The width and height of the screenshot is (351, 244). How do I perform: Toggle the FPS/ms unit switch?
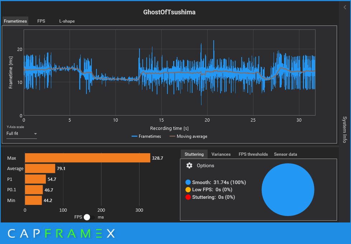click(89, 217)
